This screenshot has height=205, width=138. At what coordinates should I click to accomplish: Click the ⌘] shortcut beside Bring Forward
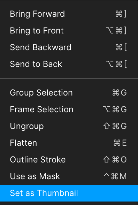point(121,14)
